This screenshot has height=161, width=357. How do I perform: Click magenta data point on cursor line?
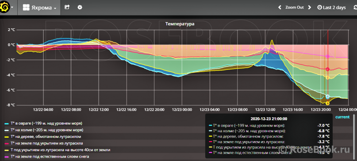click(x=328, y=56)
